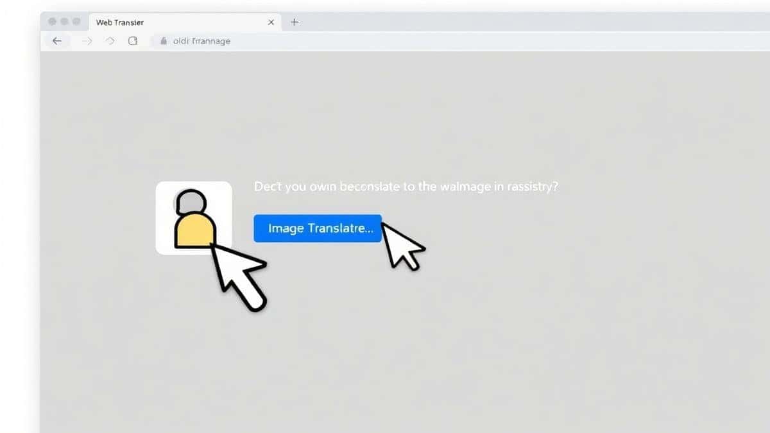This screenshot has width=770, height=433.
Task: Click the text starting with Dec't you owin
Action: [x=406, y=187]
